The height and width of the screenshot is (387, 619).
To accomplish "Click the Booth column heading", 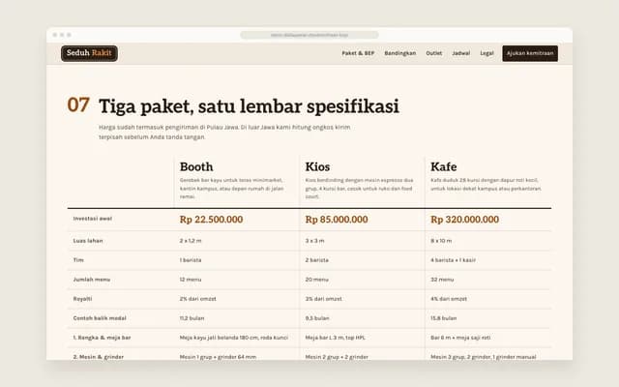I will pos(196,166).
